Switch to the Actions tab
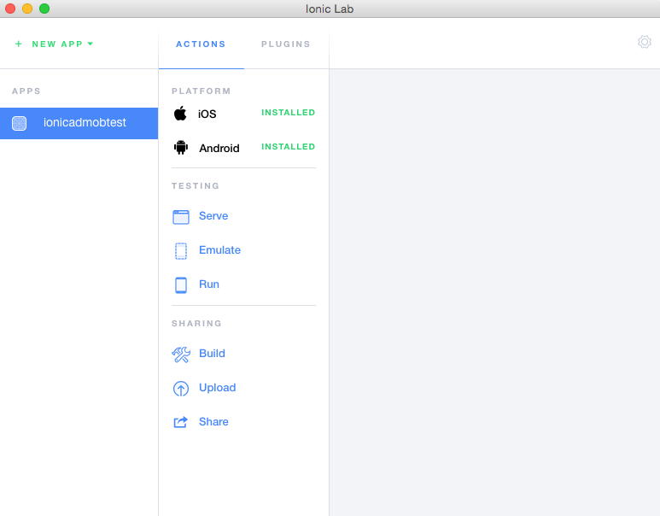This screenshot has height=516, width=660. coord(201,44)
